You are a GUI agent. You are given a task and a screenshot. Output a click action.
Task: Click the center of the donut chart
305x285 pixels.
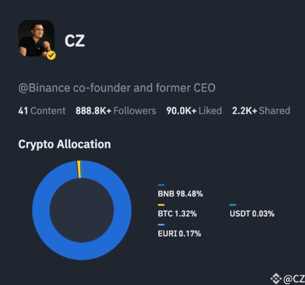coord(82,211)
